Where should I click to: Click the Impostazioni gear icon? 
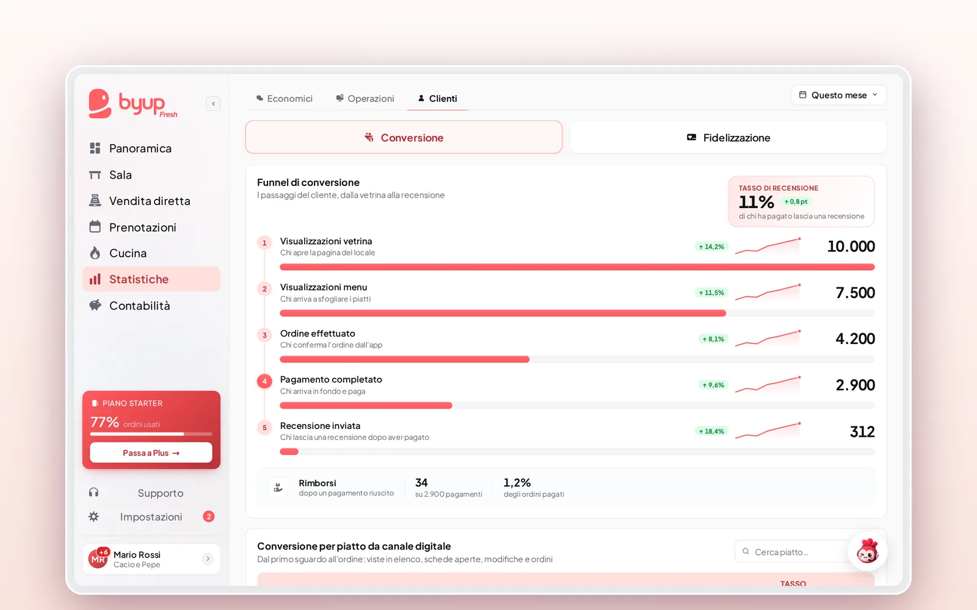[93, 517]
